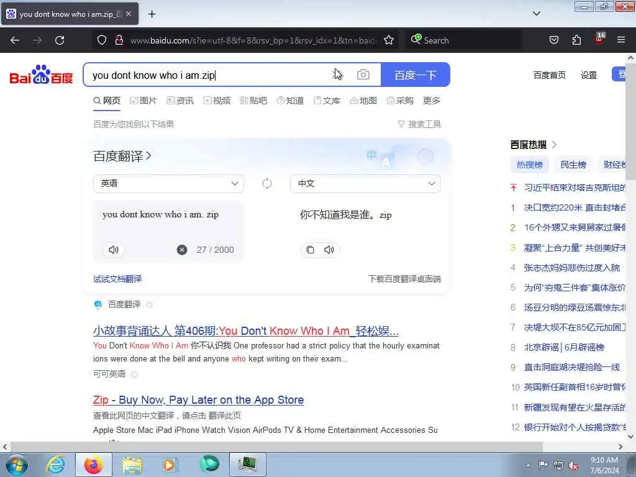Screen dimensions: 636x477
Task: Expand the 百度热搜 chevron
Action: pyautogui.click(x=555, y=144)
